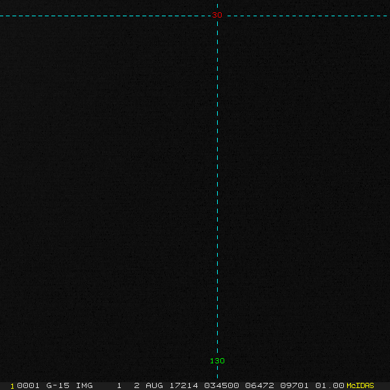Click the 0001 text in status bar
390x390 pixels.
pyautogui.click(x=28, y=385)
